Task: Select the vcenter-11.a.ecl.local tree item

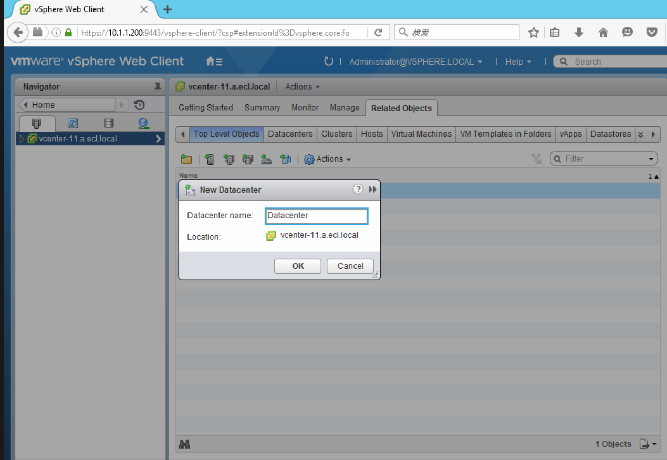Action: (90, 139)
